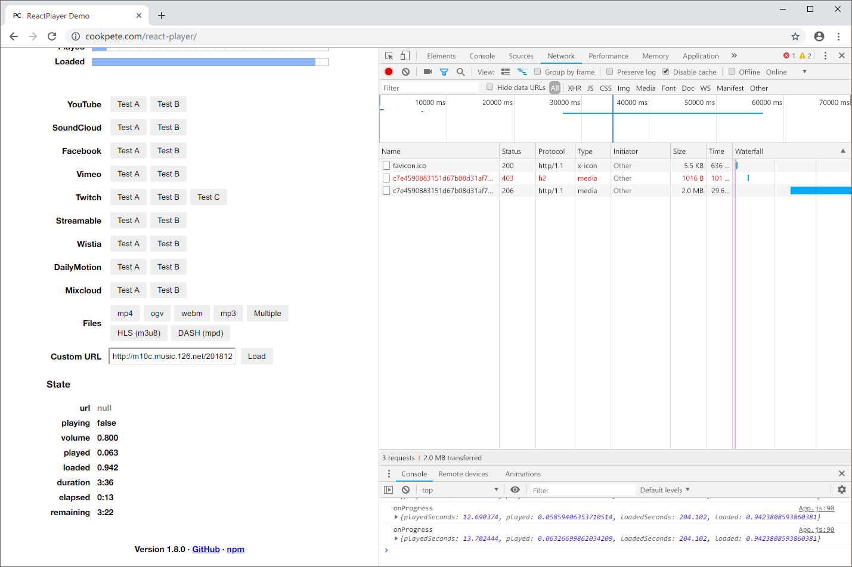This screenshot has height=567, width=852.
Task: Toggle the device toolbar icon
Action: (405, 55)
